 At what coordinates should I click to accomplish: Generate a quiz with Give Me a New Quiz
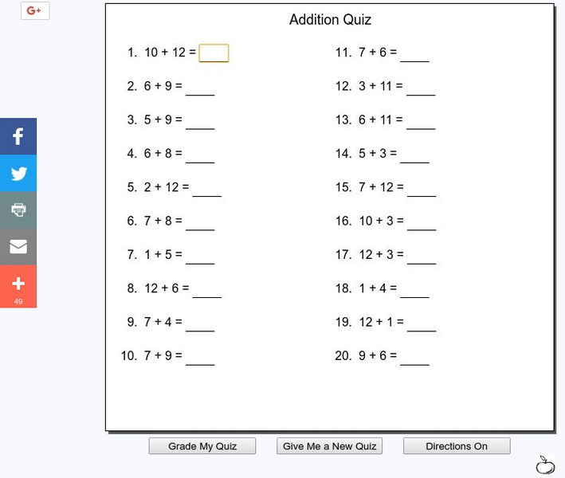[x=329, y=446]
